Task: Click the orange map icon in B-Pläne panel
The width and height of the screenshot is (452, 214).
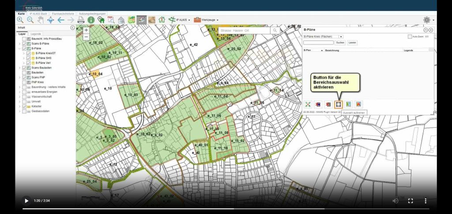Action: [x=358, y=104]
